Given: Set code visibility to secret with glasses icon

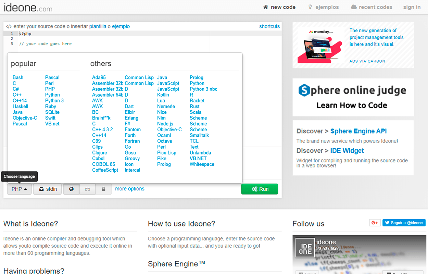Looking at the screenshot, I should tap(88, 189).
